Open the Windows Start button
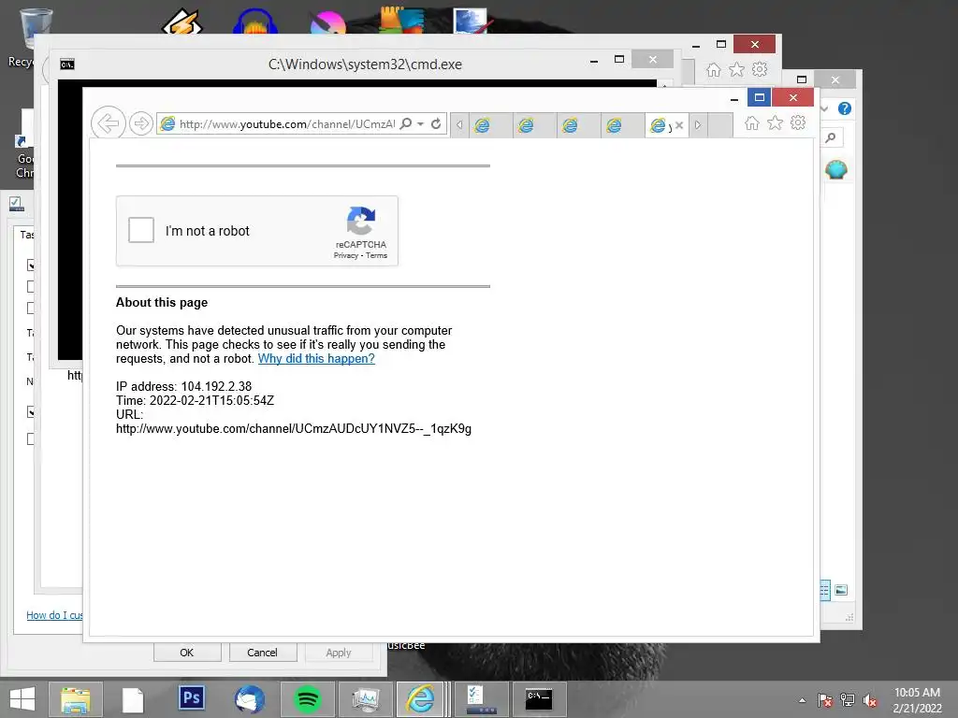This screenshot has height=718, width=958. (22, 699)
